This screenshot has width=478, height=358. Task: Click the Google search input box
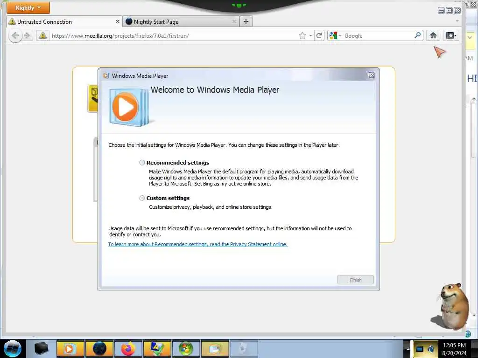[x=378, y=35]
